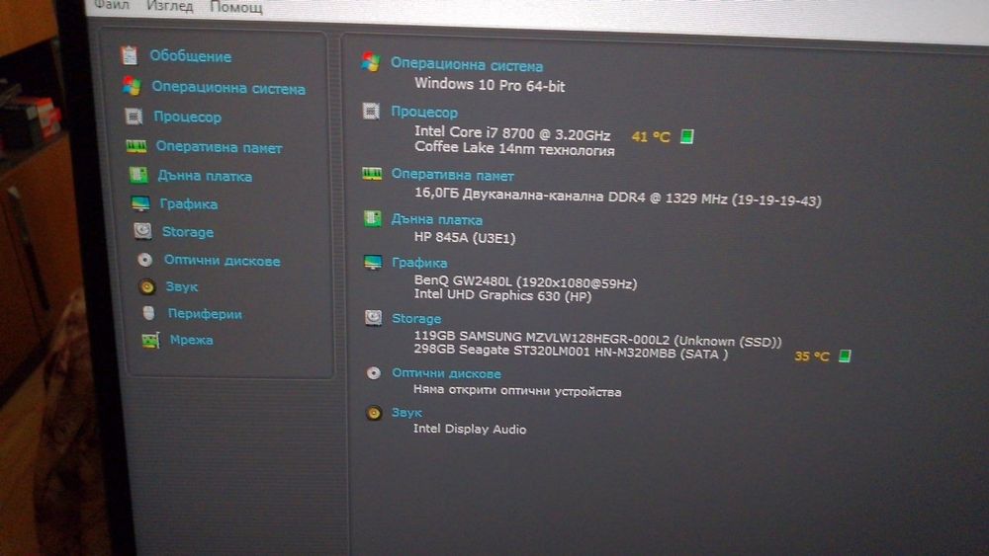
Task: Open the Файл menu
Action: tap(112, 5)
